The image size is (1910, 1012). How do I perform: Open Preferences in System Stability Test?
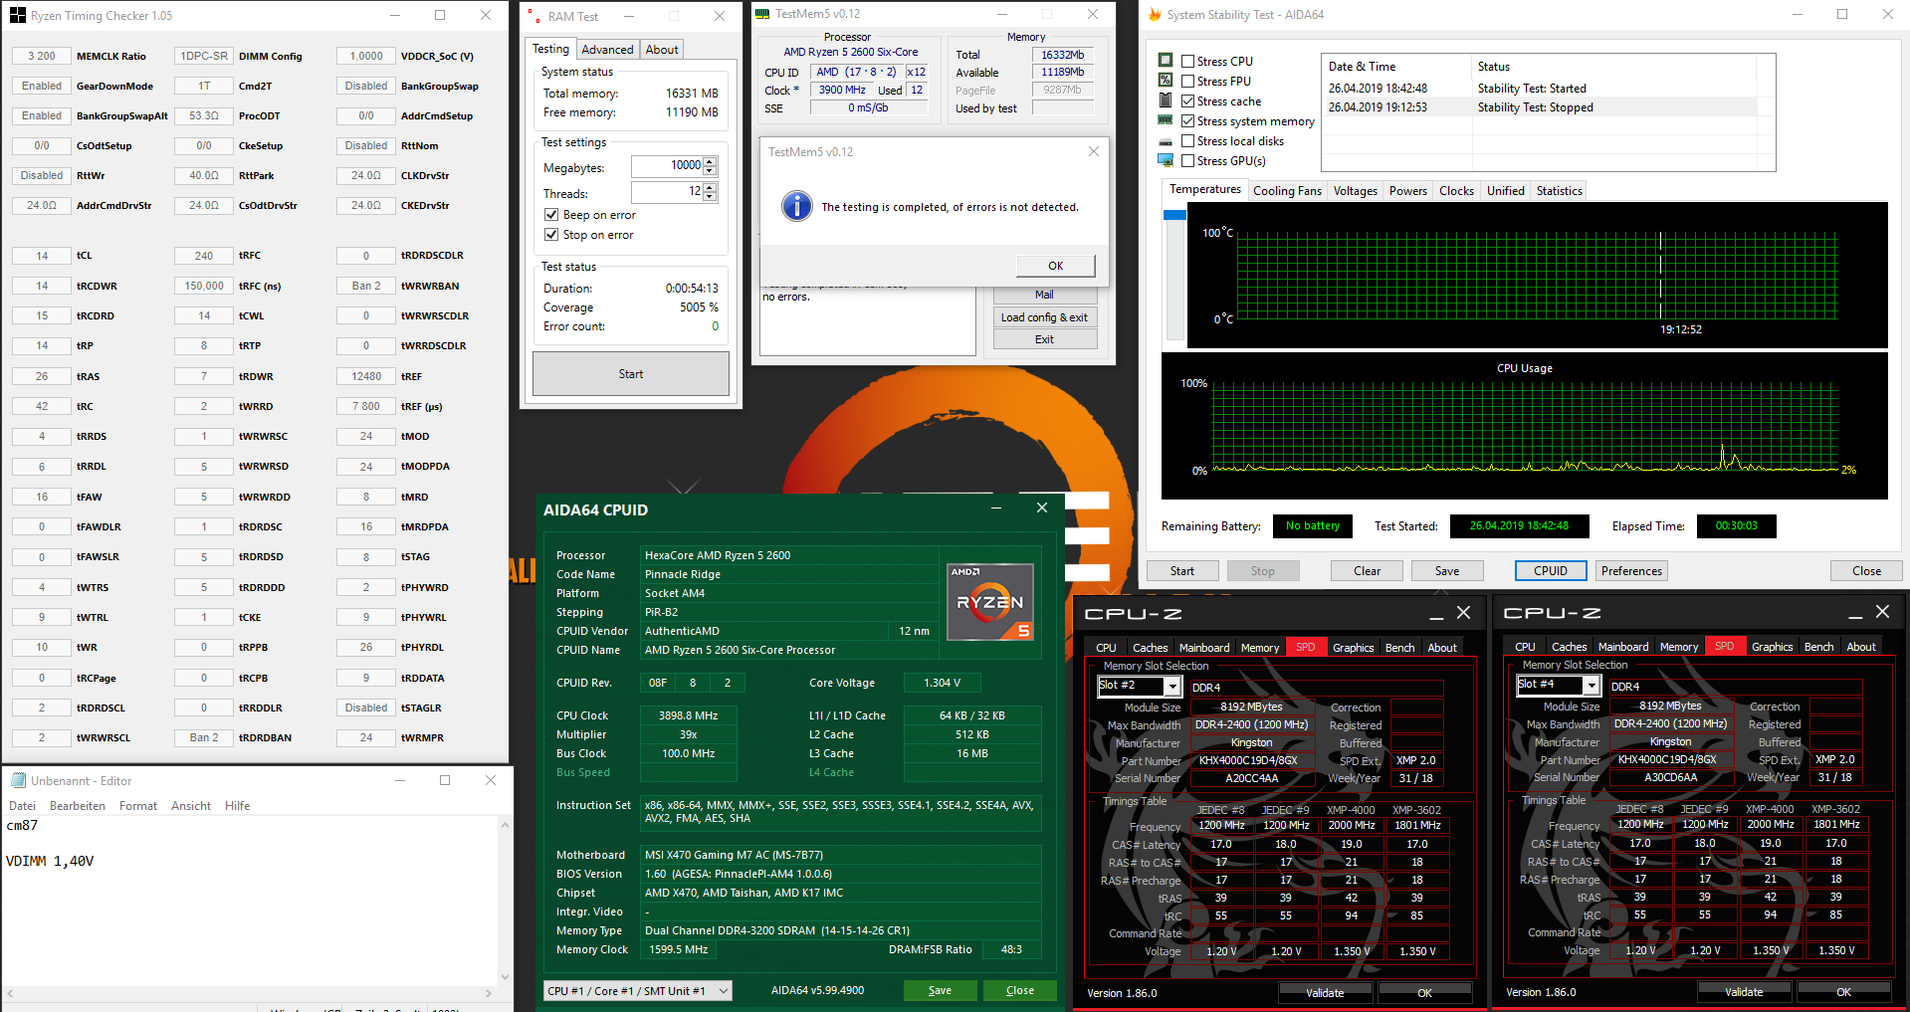[x=1631, y=571]
